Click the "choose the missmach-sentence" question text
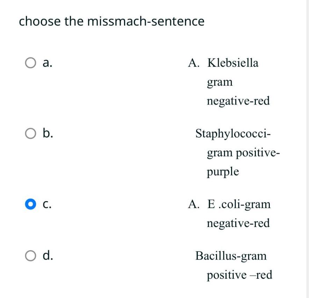Image resolution: width=309 pixels, height=298 pixels. [x=112, y=22]
